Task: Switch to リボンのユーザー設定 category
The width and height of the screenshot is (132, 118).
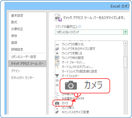Action: coord(24,57)
